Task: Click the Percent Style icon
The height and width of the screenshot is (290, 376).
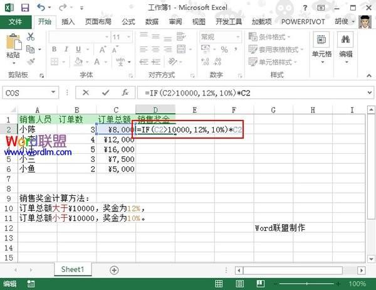Action: (224, 50)
